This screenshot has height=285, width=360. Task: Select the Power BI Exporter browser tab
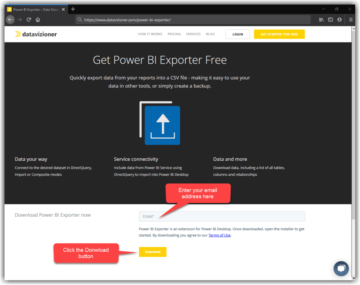click(x=36, y=9)
